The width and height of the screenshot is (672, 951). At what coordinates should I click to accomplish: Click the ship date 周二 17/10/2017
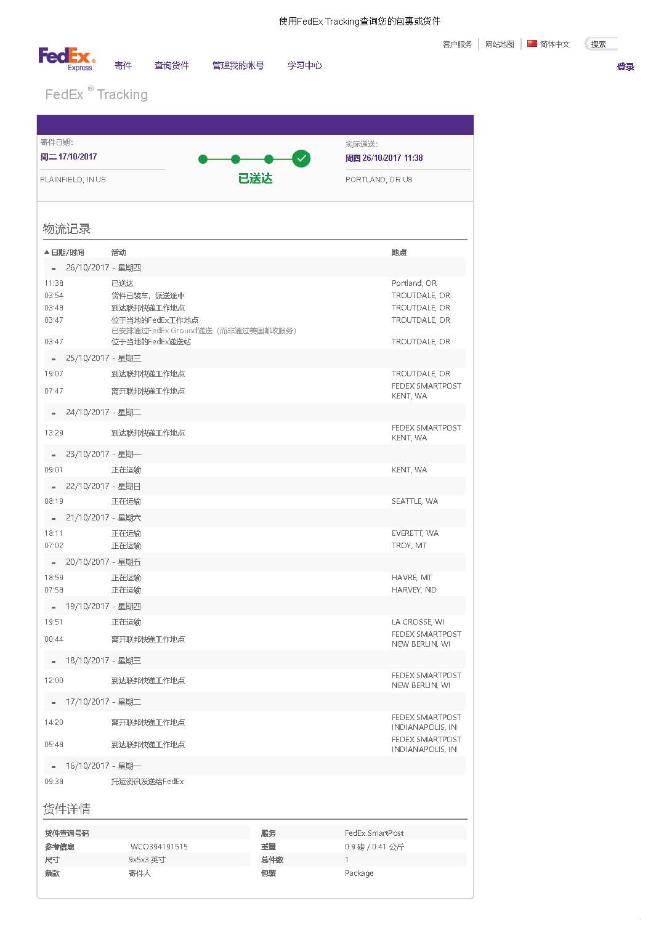(68, 157)
